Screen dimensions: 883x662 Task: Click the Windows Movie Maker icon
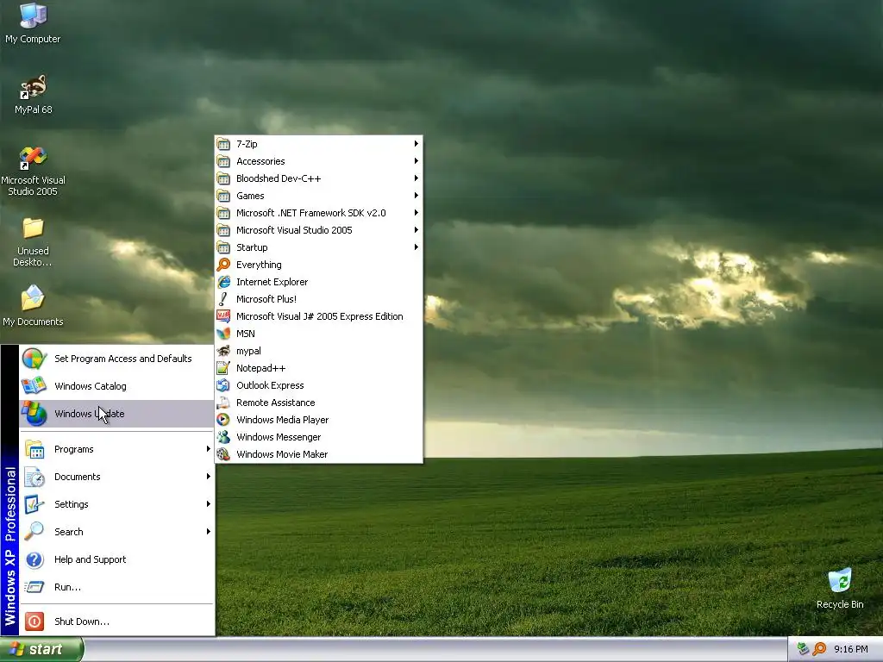coord(223,454)
